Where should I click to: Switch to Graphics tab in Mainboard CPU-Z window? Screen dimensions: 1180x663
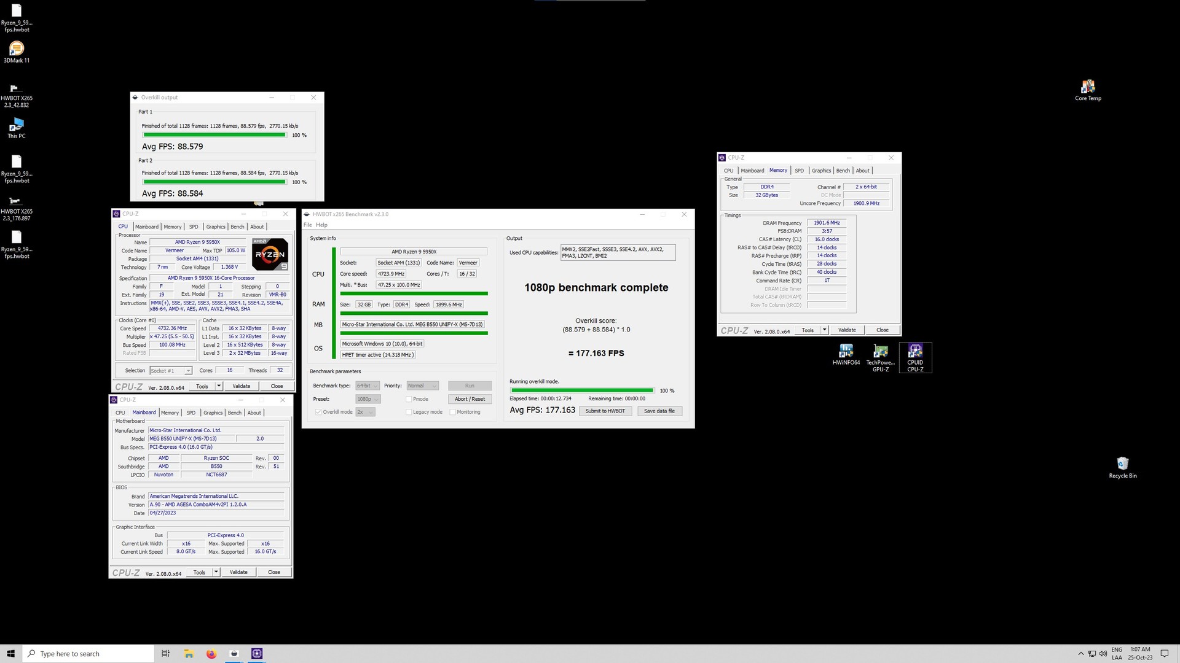[213, 413]
